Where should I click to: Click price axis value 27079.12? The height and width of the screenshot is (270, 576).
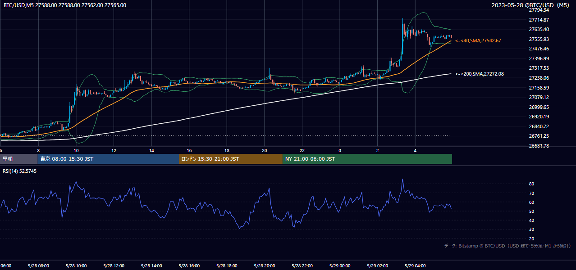pos(539,97)
